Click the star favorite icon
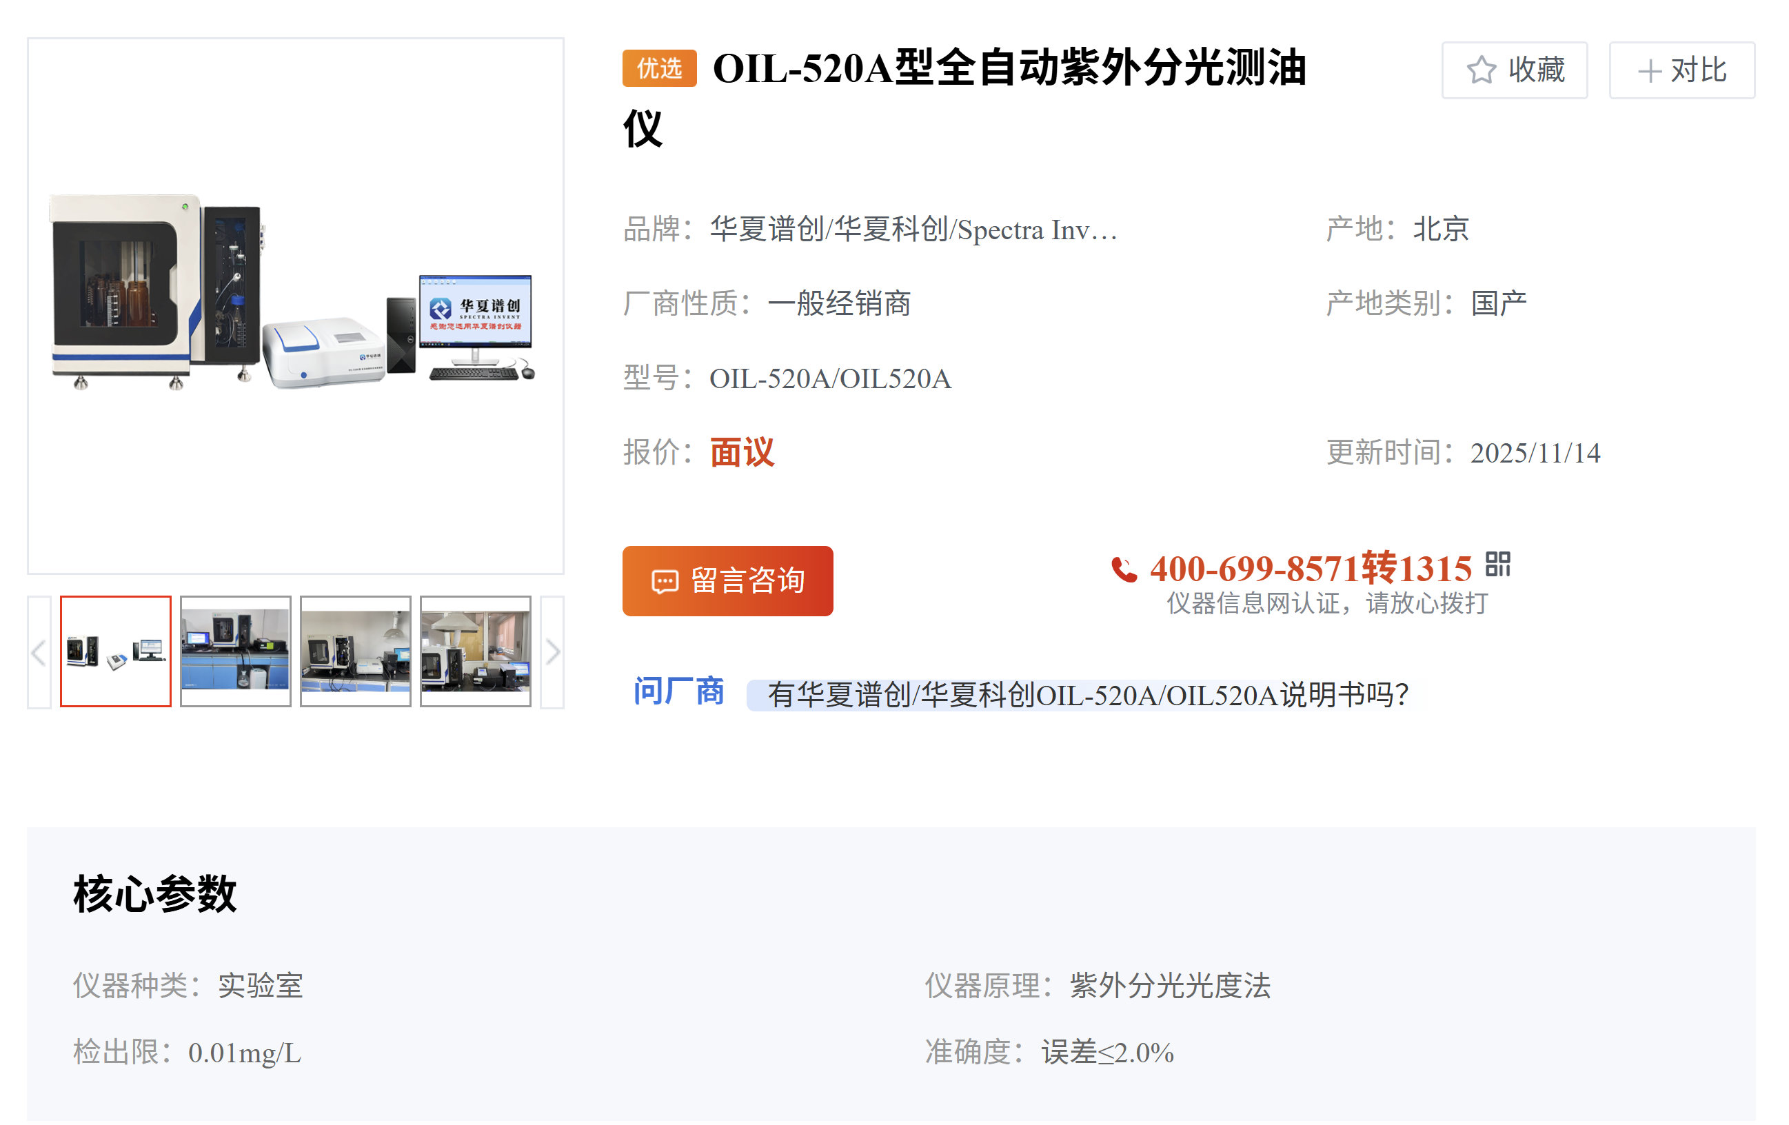The image size is (1789, 1125). (x=1481, y=70)
